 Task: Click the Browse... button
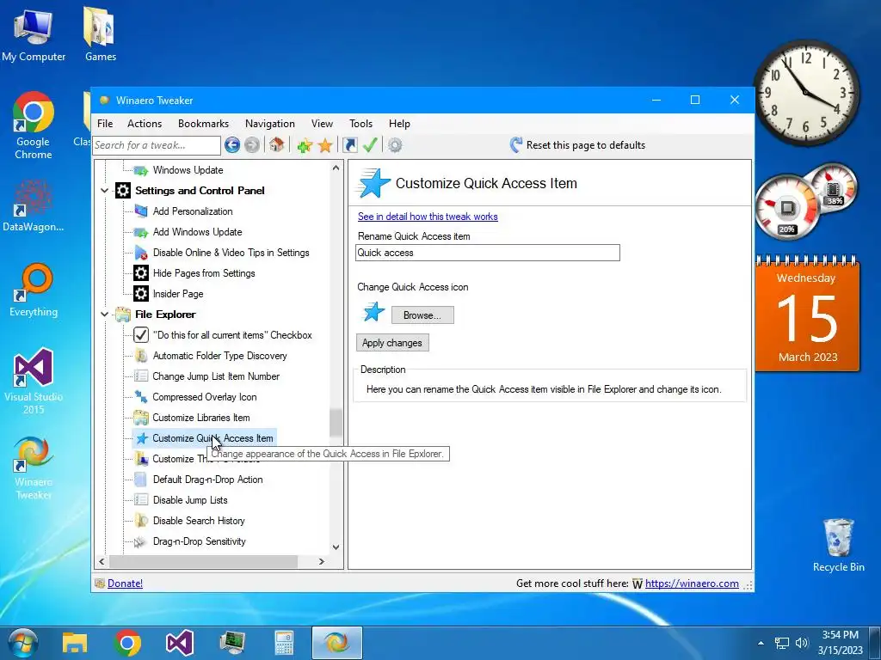coord(422,315)
